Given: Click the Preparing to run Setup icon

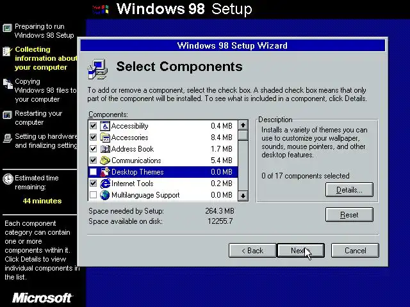Looking at the screenshot, I should 7,28.
